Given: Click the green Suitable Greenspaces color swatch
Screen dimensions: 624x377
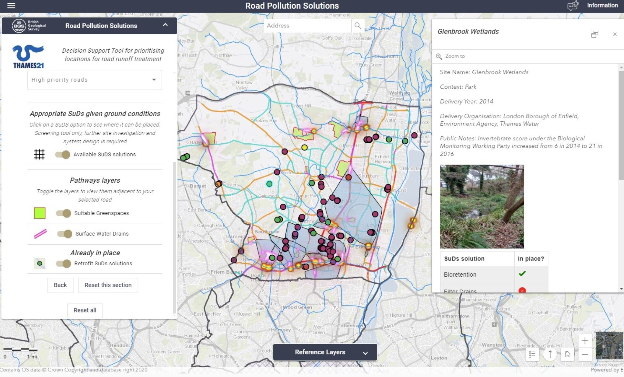Looking at the screenshot, I should [x=40, y=213].
